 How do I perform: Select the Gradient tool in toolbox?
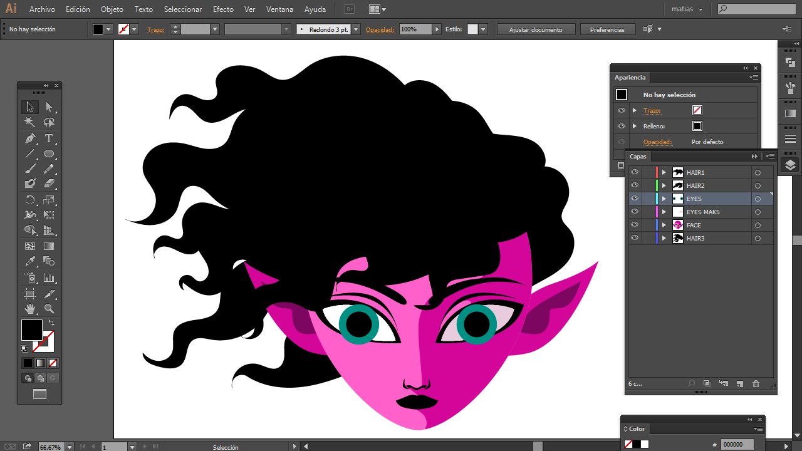[x=49, y=247]
